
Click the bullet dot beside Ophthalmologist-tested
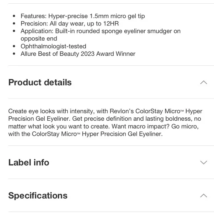click(x=14, y=46)
